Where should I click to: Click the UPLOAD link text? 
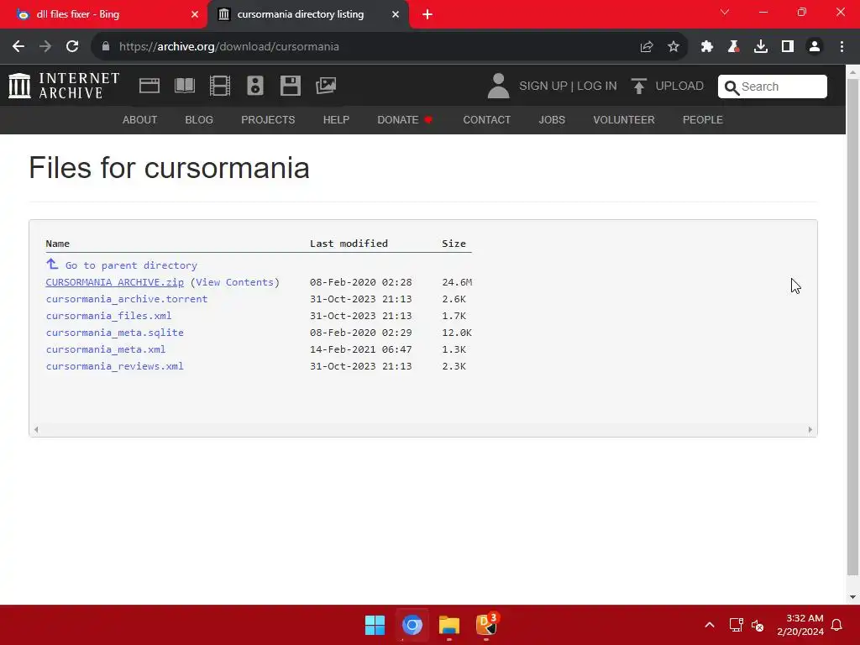point(679,87)
